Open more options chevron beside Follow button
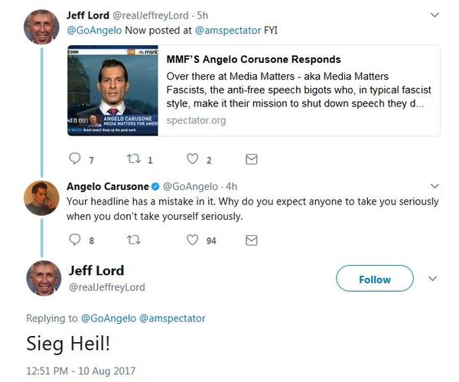The image size is (459, 382). [431, 279]
